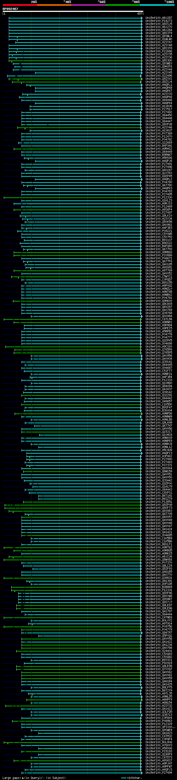The image size is (177, 780).
Task: Click the cyan ~100% legend segment
Action: [157, 5]
